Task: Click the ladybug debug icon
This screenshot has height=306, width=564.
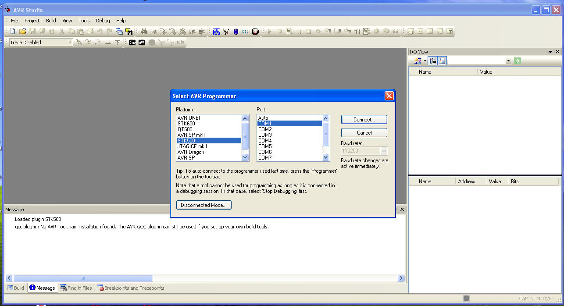Action: [255, 31]
